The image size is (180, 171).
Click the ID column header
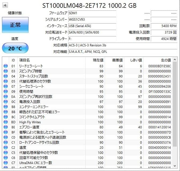[x=13, y=60]
